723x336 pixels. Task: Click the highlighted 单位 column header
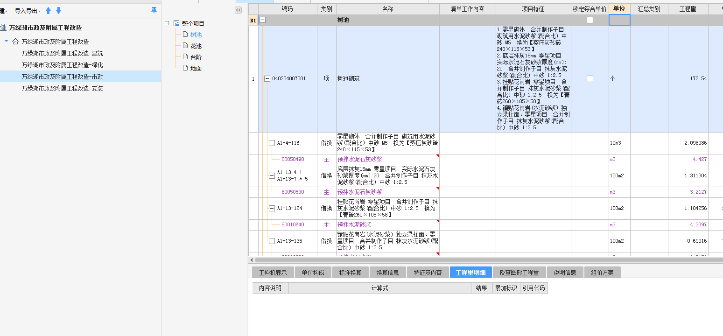[619, 9]
